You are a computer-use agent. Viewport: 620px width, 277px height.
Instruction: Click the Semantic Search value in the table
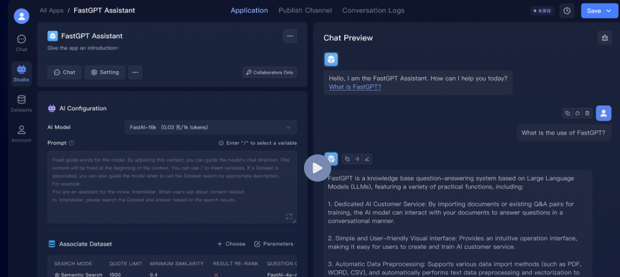pyautogui.click(x=78, y=275)
